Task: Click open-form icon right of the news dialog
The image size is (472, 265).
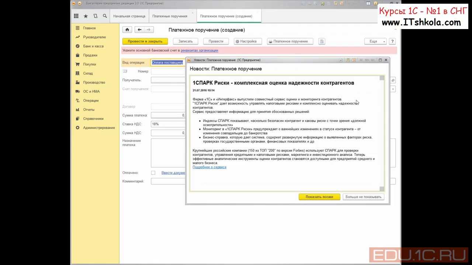Action: [393, 80]
